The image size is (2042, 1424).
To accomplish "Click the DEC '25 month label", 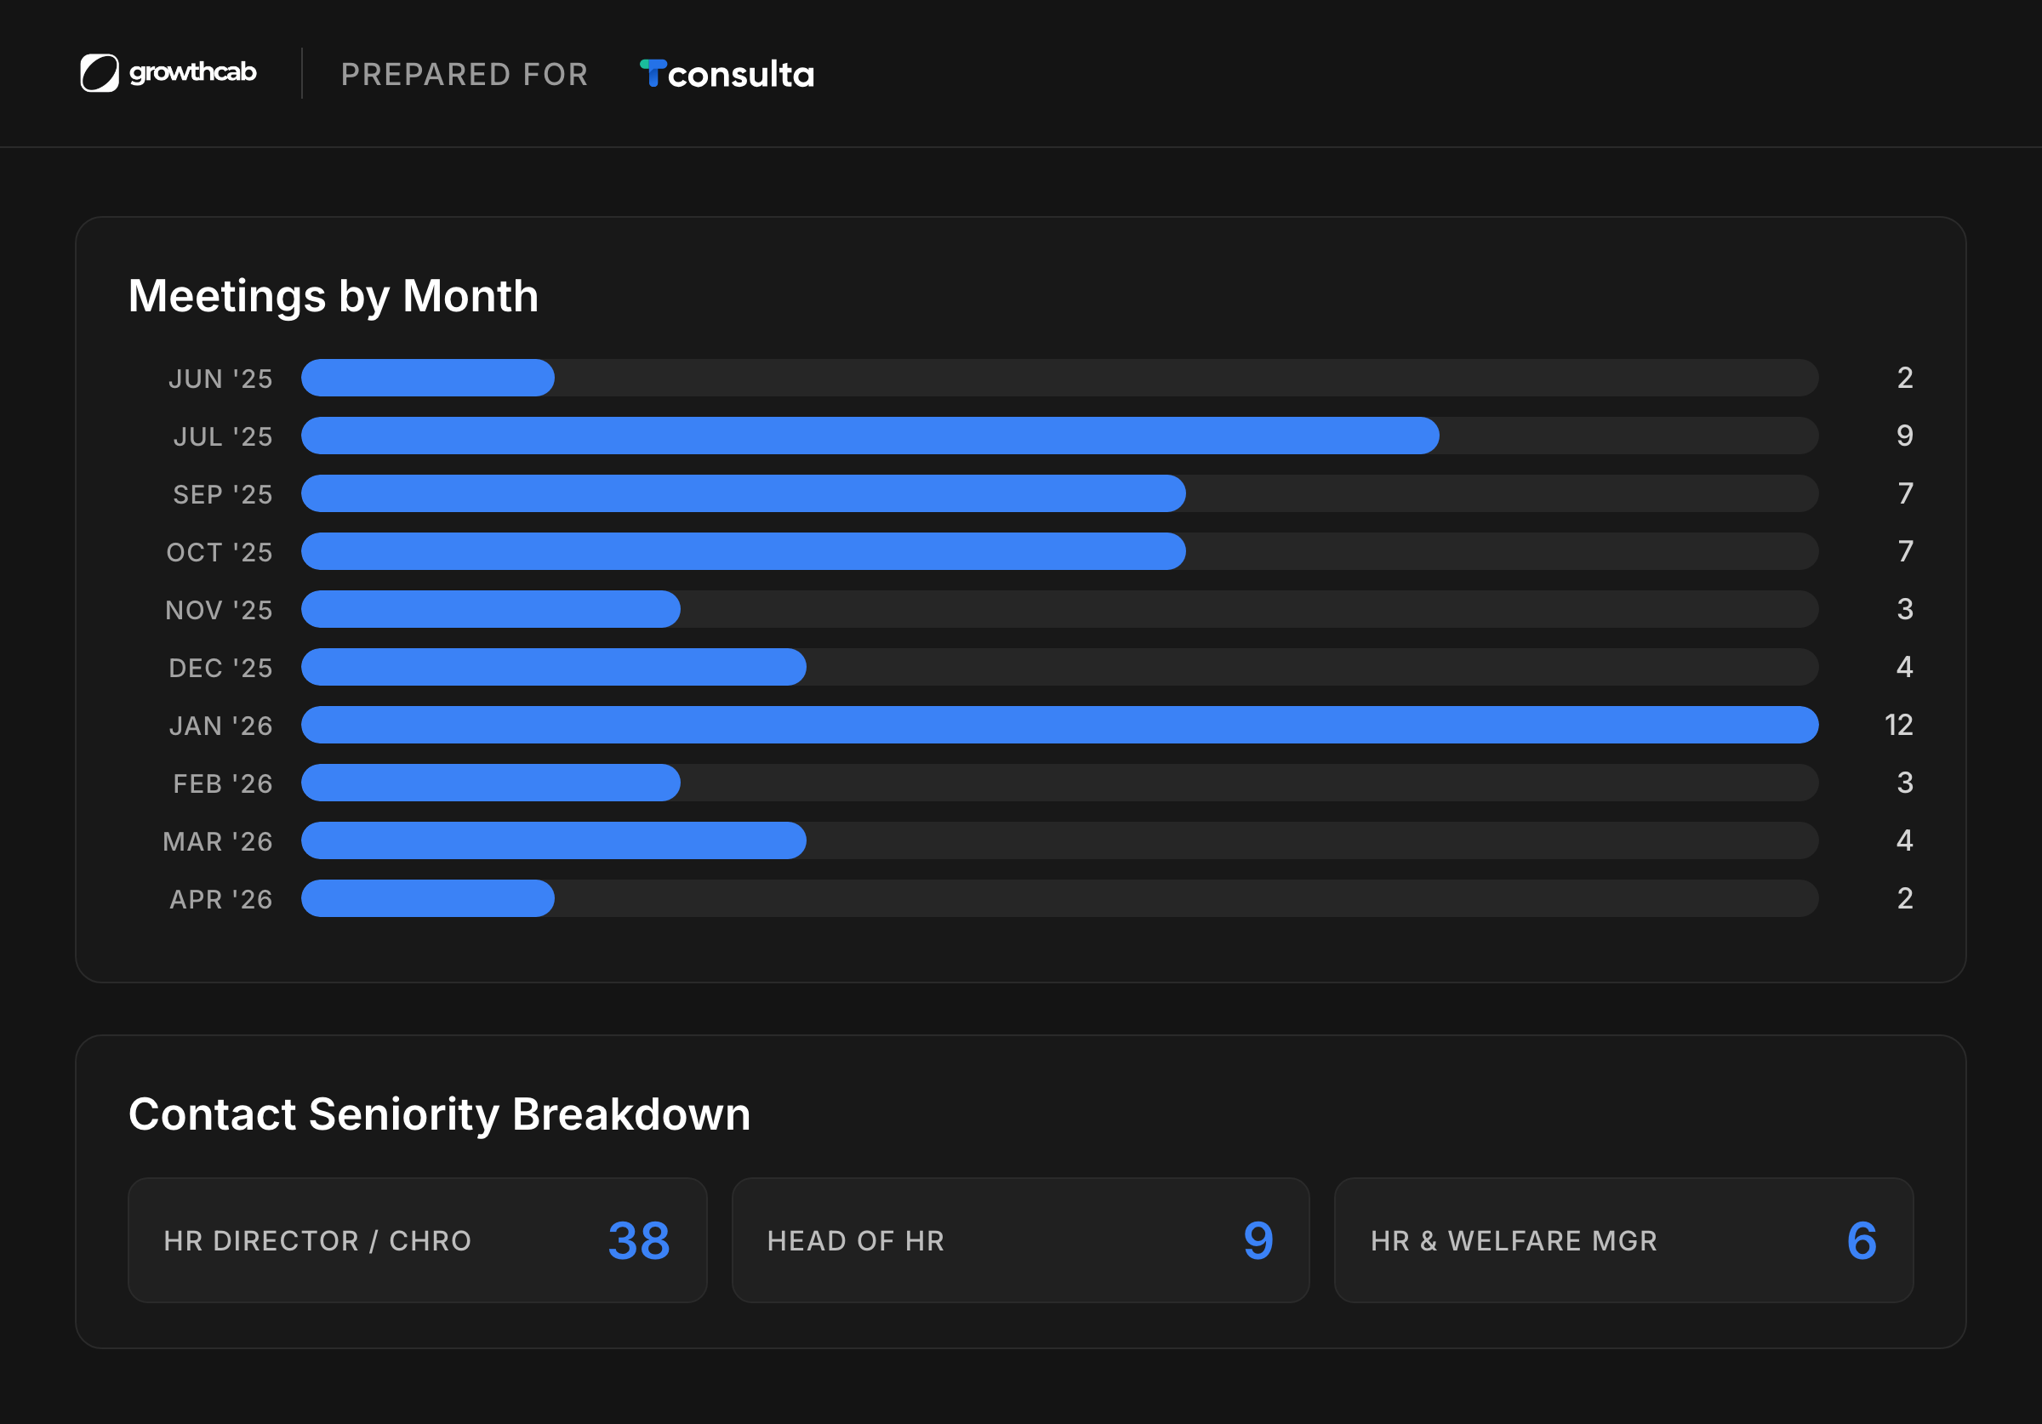I will [220, 668].
